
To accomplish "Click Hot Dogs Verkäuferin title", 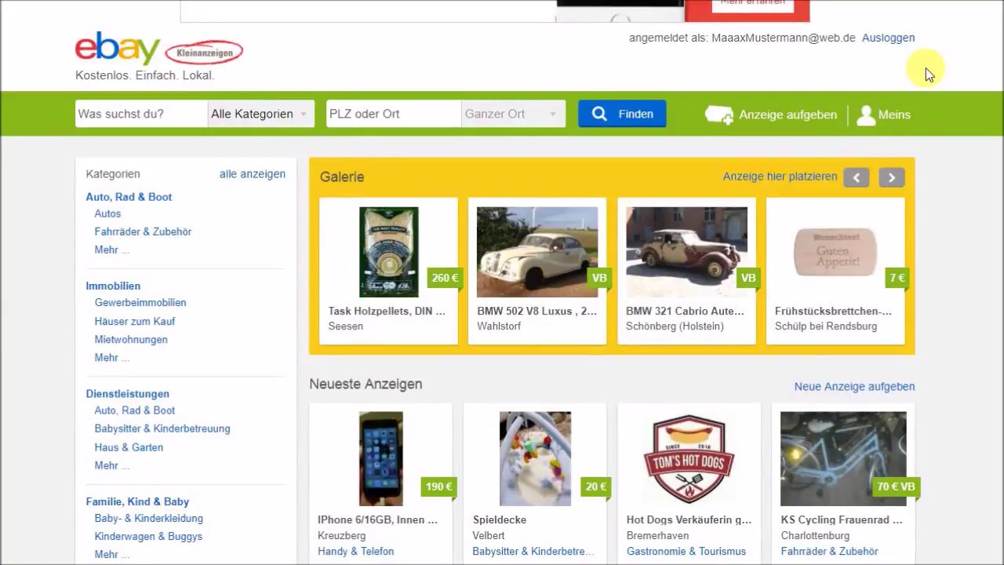I will tap(689, 519).
